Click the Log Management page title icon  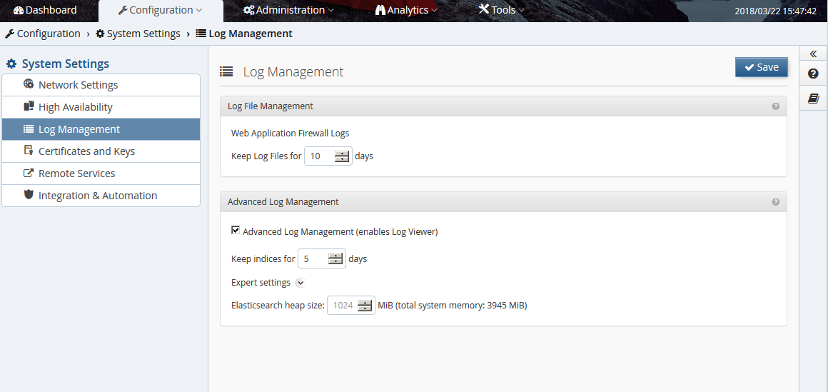coord(226,71)
